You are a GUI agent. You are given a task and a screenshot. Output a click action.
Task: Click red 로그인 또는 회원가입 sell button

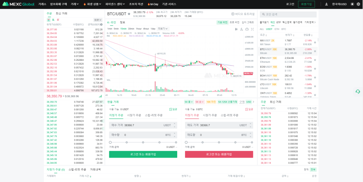tap(219, 154)
